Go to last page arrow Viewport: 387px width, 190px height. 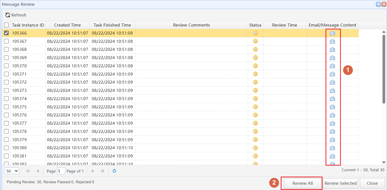tap(103, 171)
